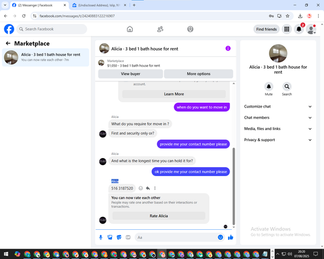The image size is (324, 259).
Task: Open the emoji picker in message box
Action: tap(220, 238)
